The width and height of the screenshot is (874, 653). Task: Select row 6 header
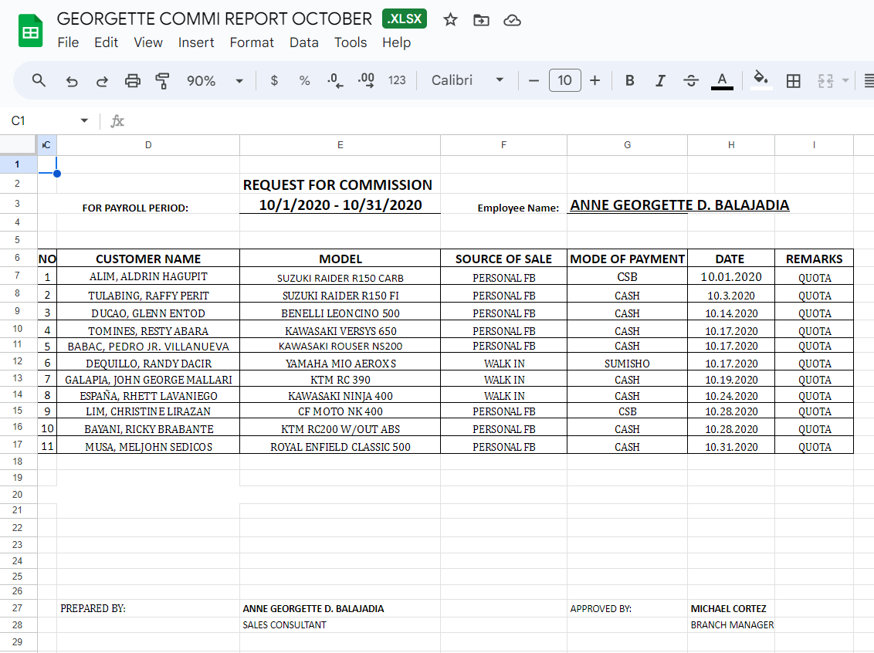pos(17,258)
